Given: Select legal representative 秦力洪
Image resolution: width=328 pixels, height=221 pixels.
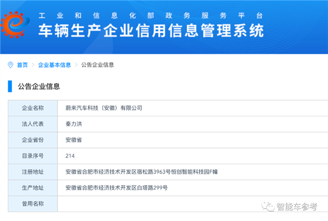Looking at the screenshot, I should coord(74,124).
